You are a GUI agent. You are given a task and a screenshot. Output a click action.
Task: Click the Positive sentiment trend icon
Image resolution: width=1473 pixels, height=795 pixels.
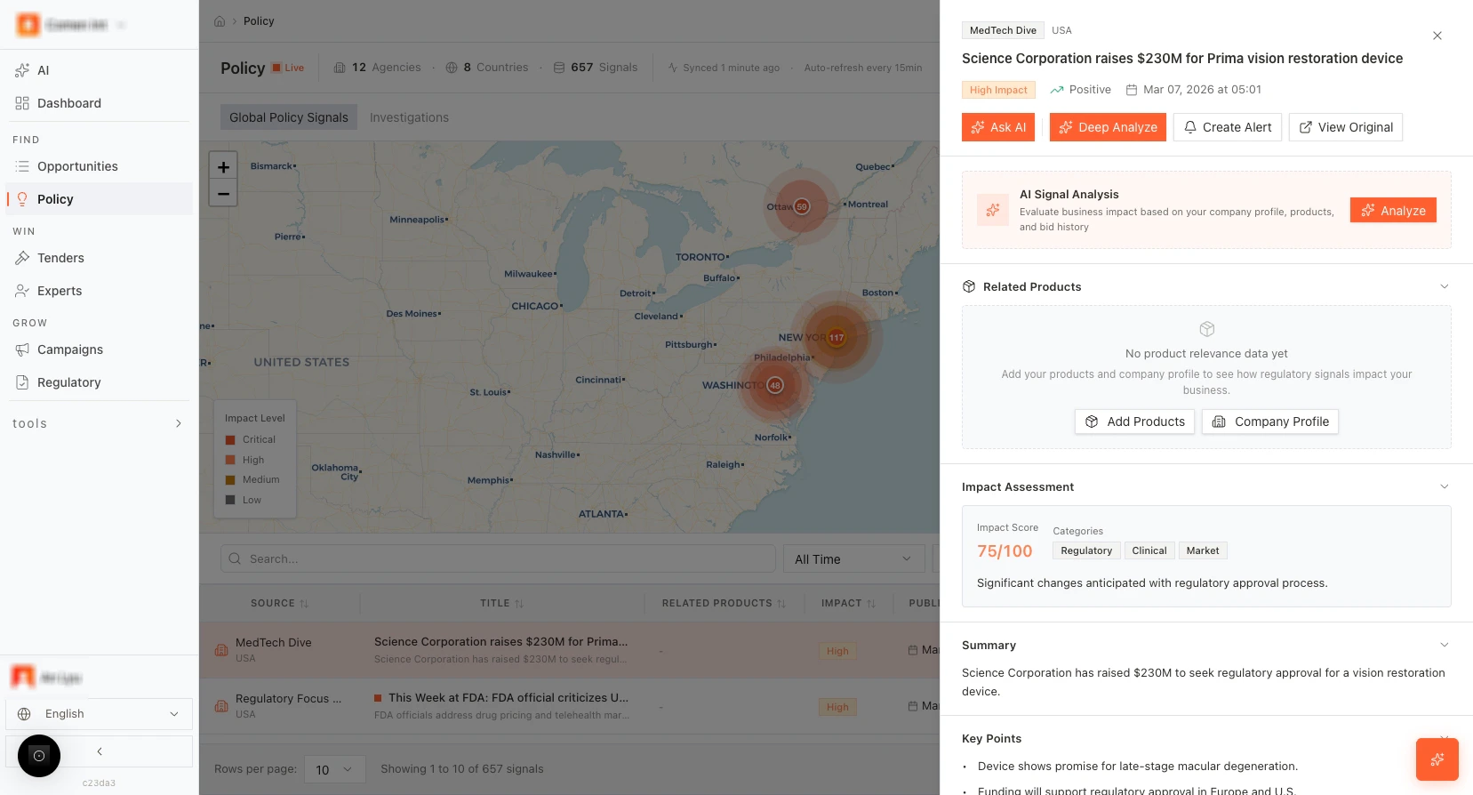(x=1057, y=90)
